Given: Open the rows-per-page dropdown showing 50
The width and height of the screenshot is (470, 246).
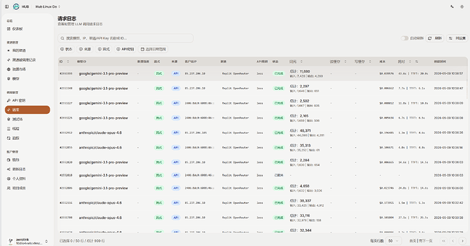Looking at the screenshot, I should 394,241.
